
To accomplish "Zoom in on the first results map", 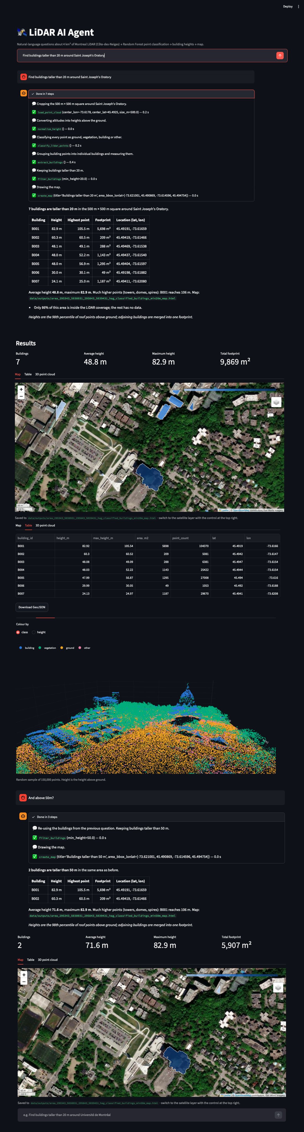I will [21, 389].
